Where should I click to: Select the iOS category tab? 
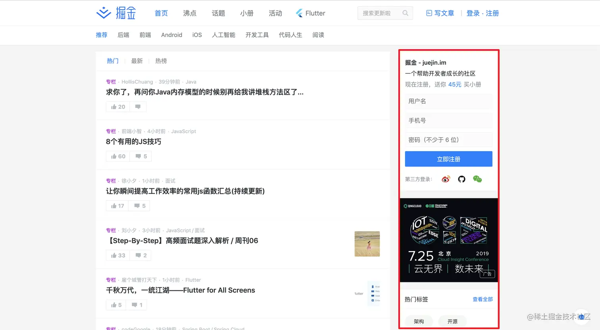[x=197, y=35]
